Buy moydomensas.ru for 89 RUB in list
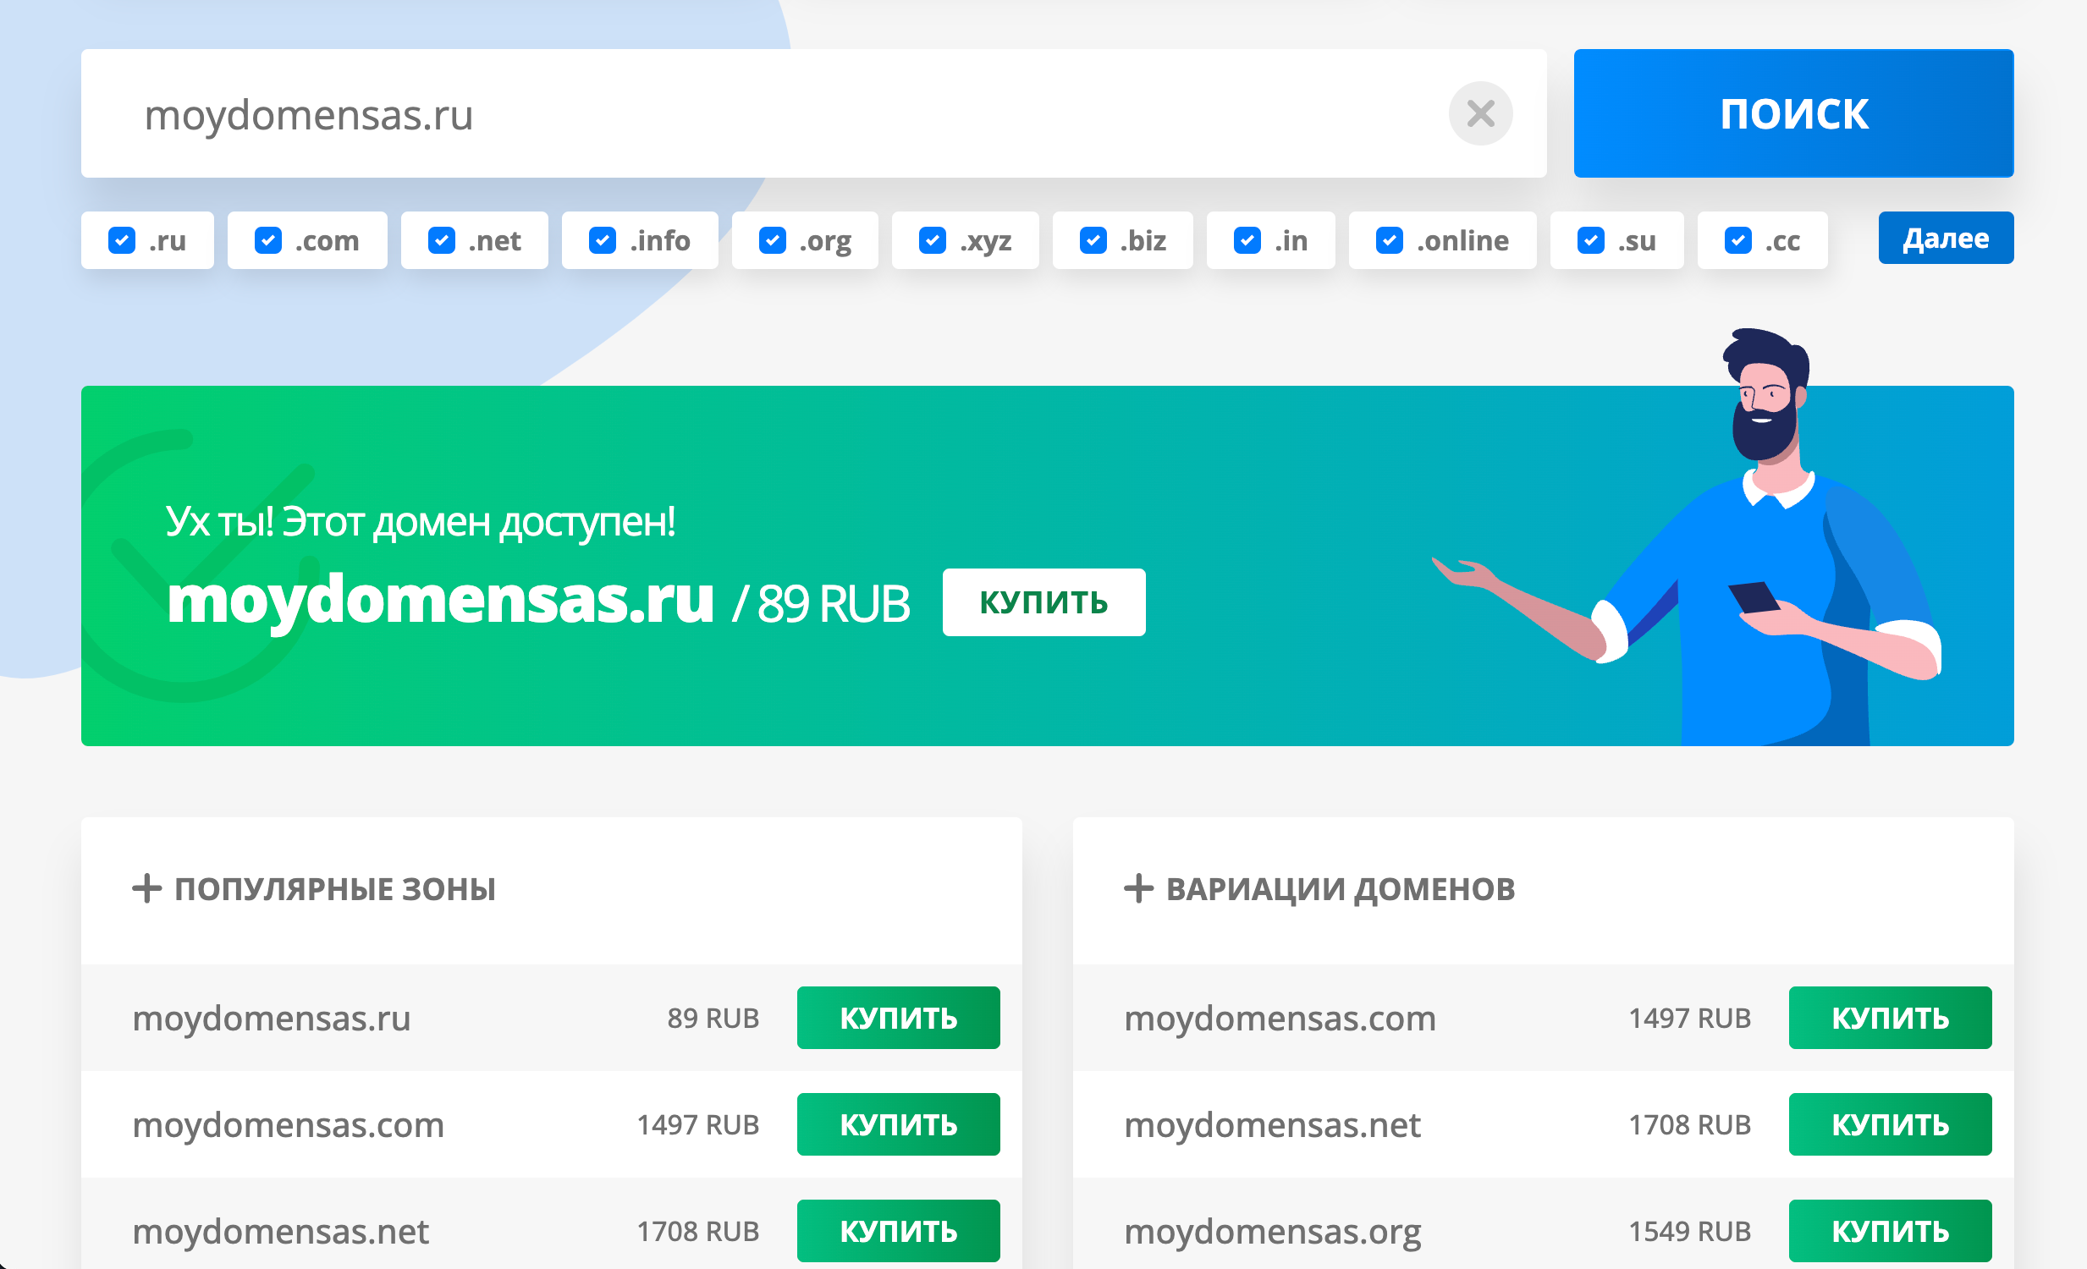The height and width of the screenshot is (1269, 2087). pyautogui.click(x=897, y=1018)
